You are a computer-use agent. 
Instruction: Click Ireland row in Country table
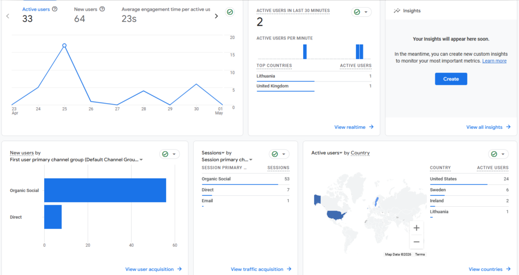[469, 201]
